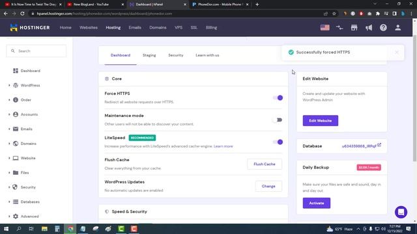Open database external link icon
Image resolution: width=417 pixels, height=234 pixels.
[x=379, y=145]
